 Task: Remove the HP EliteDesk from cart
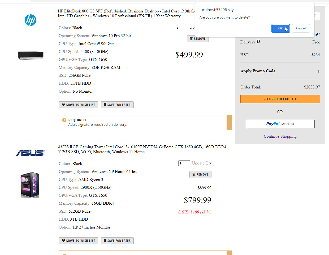(x=198, y=39)
